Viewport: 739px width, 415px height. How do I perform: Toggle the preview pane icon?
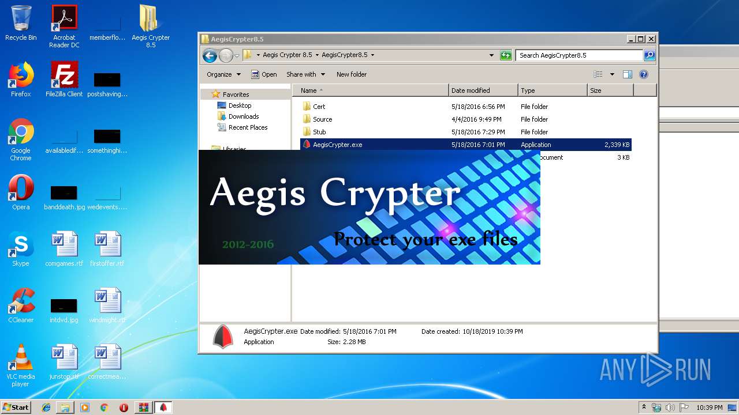pyautogui.click(x=628, y=74)
